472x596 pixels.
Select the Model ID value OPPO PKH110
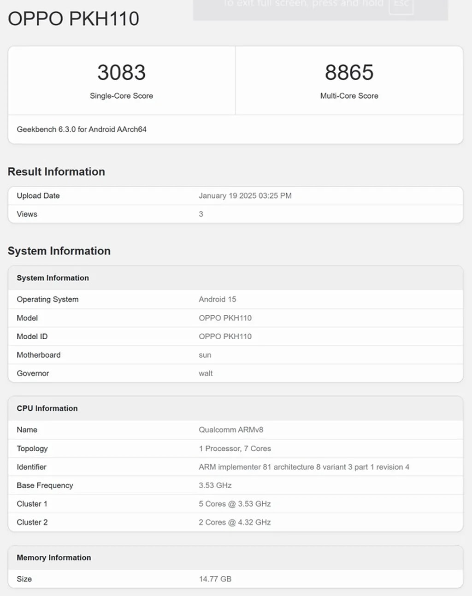[225, 336]
